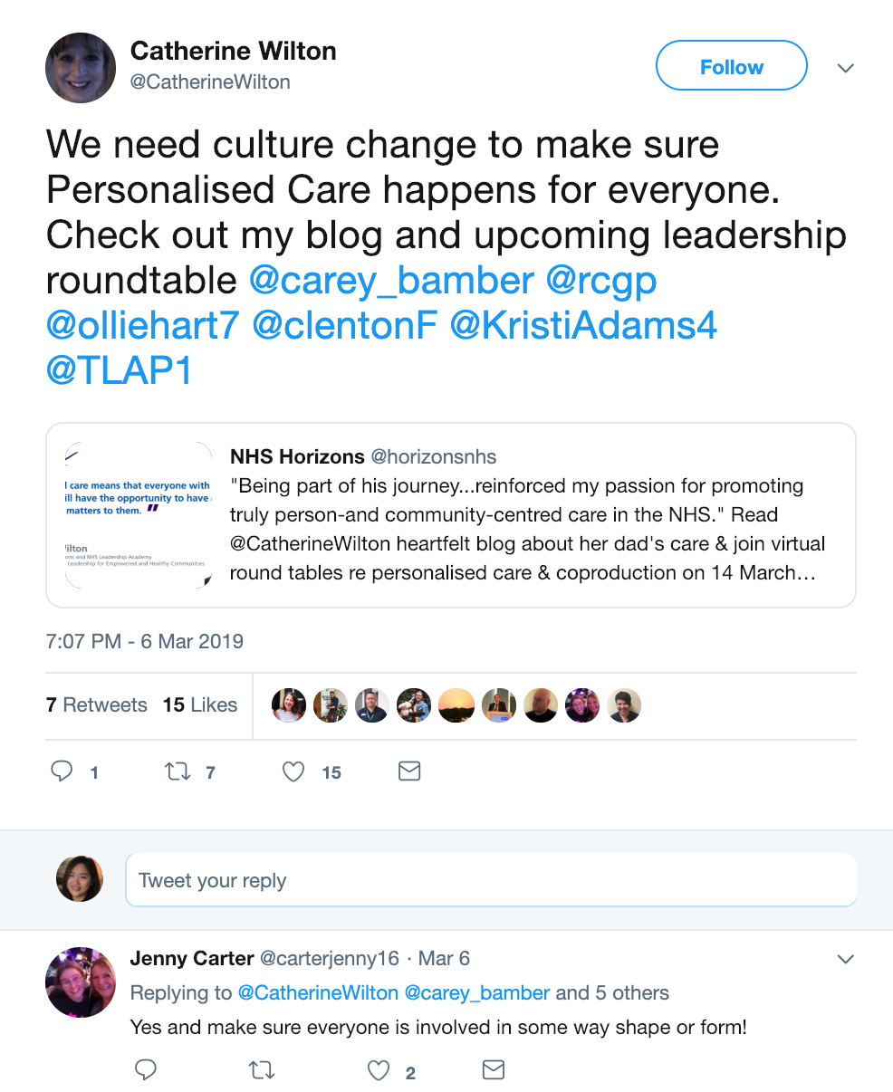Open the @TLAP1 mention link

[120, 370]
